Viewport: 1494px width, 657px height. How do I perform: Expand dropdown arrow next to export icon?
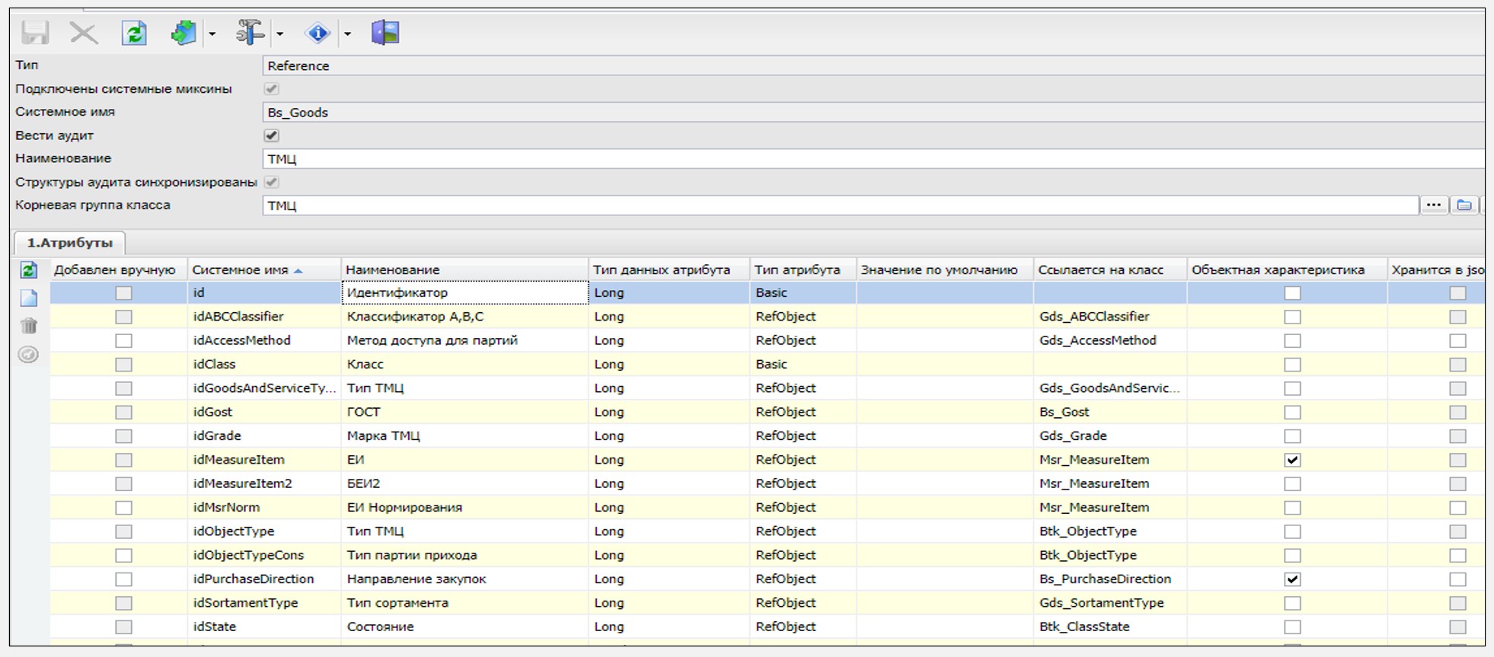point(212,34)
